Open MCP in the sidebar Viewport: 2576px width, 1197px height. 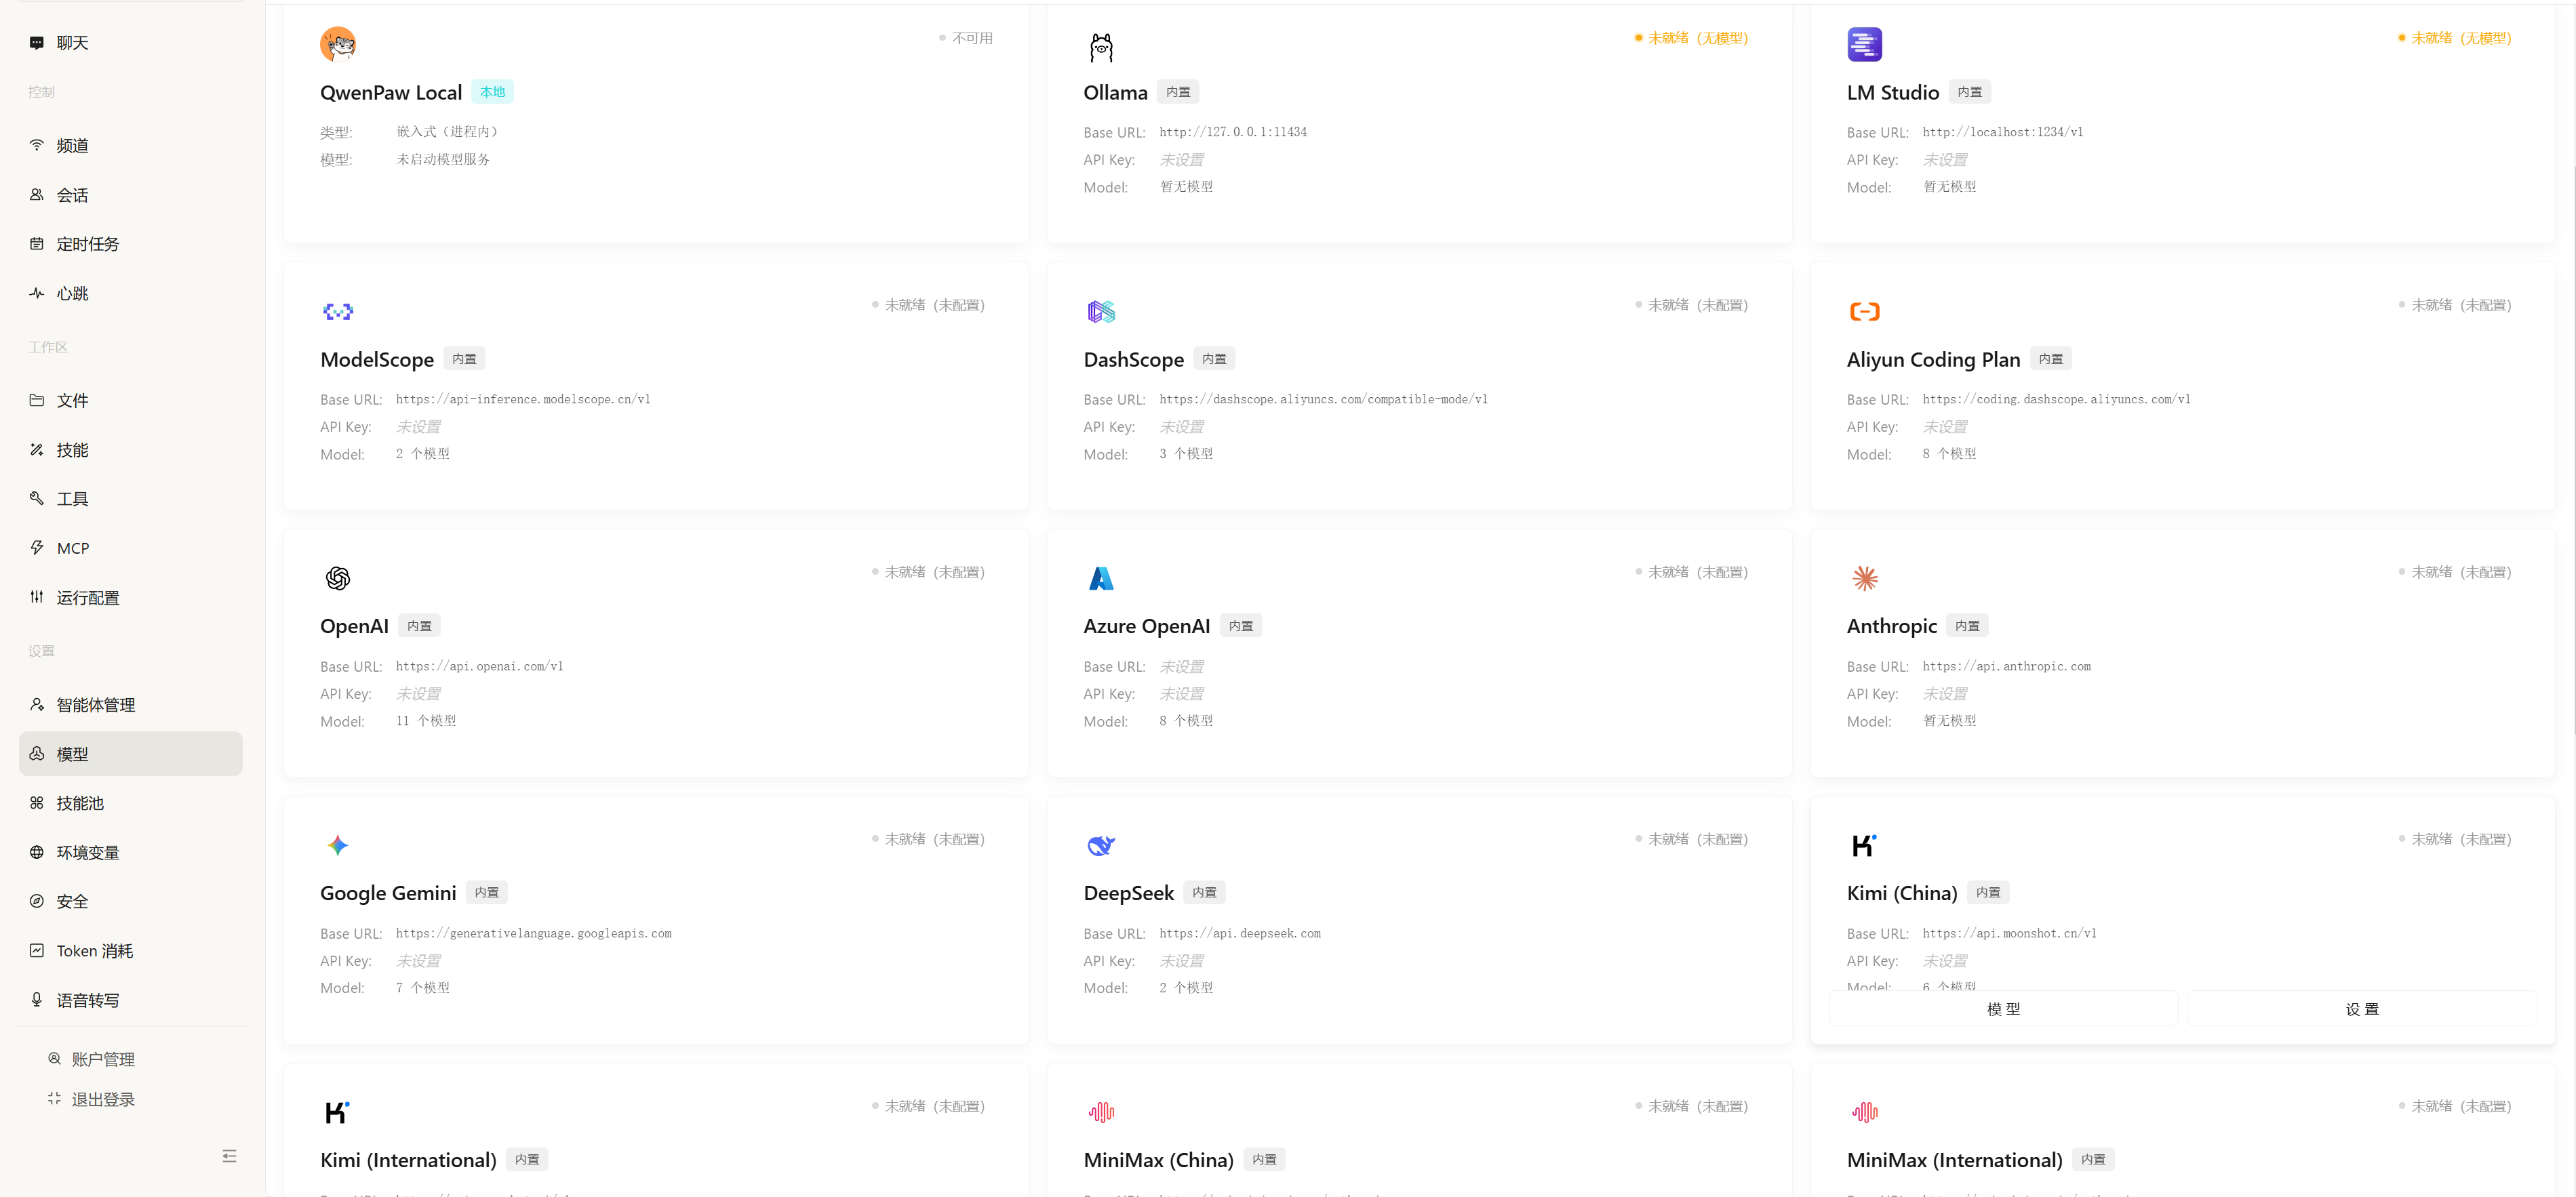click(73, 548)
